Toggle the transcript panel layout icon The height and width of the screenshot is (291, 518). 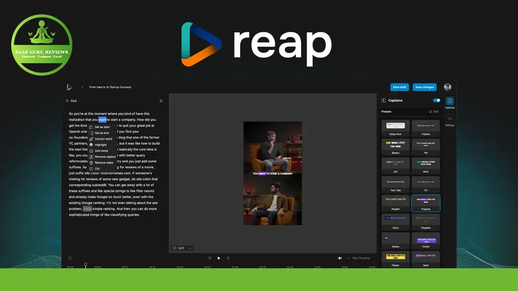[x=70, y=258]
